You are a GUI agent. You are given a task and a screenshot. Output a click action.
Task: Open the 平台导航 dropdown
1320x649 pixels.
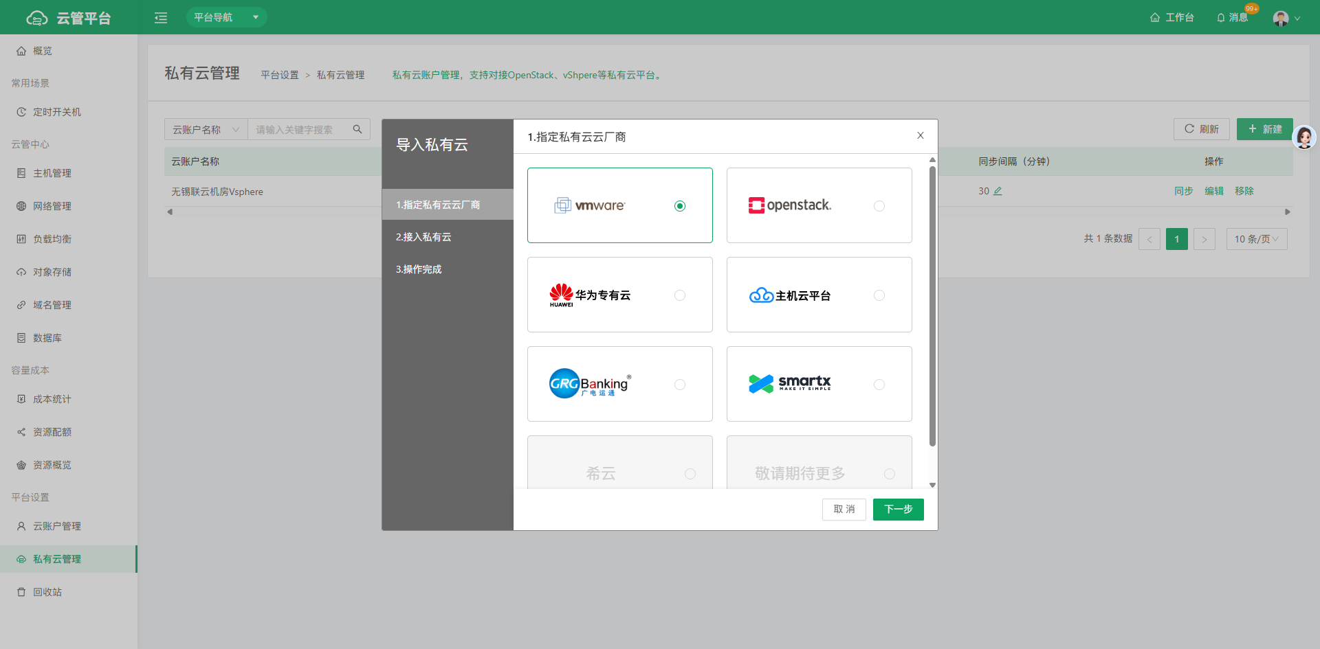(227, 17)
